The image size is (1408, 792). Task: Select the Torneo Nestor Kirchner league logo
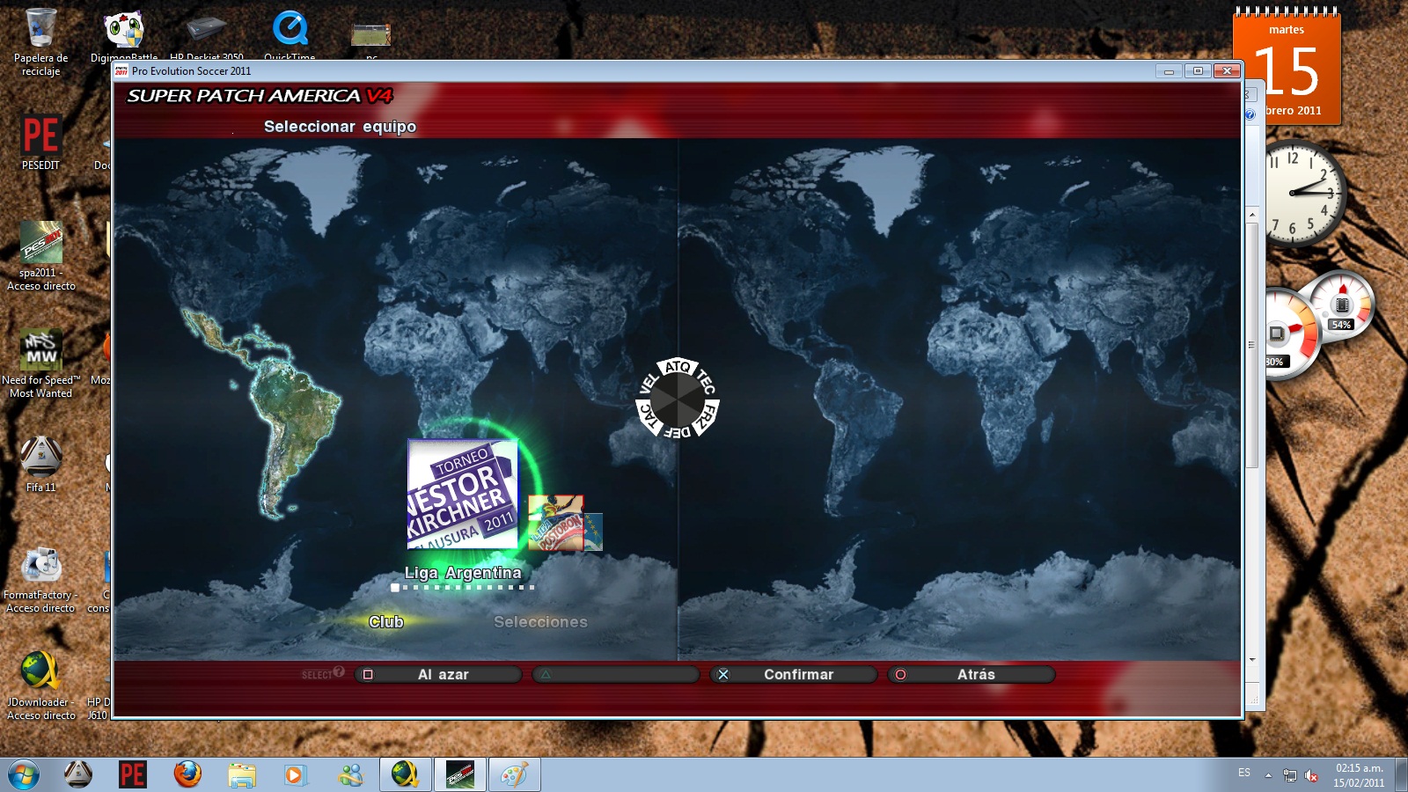[x=463, y=494]
